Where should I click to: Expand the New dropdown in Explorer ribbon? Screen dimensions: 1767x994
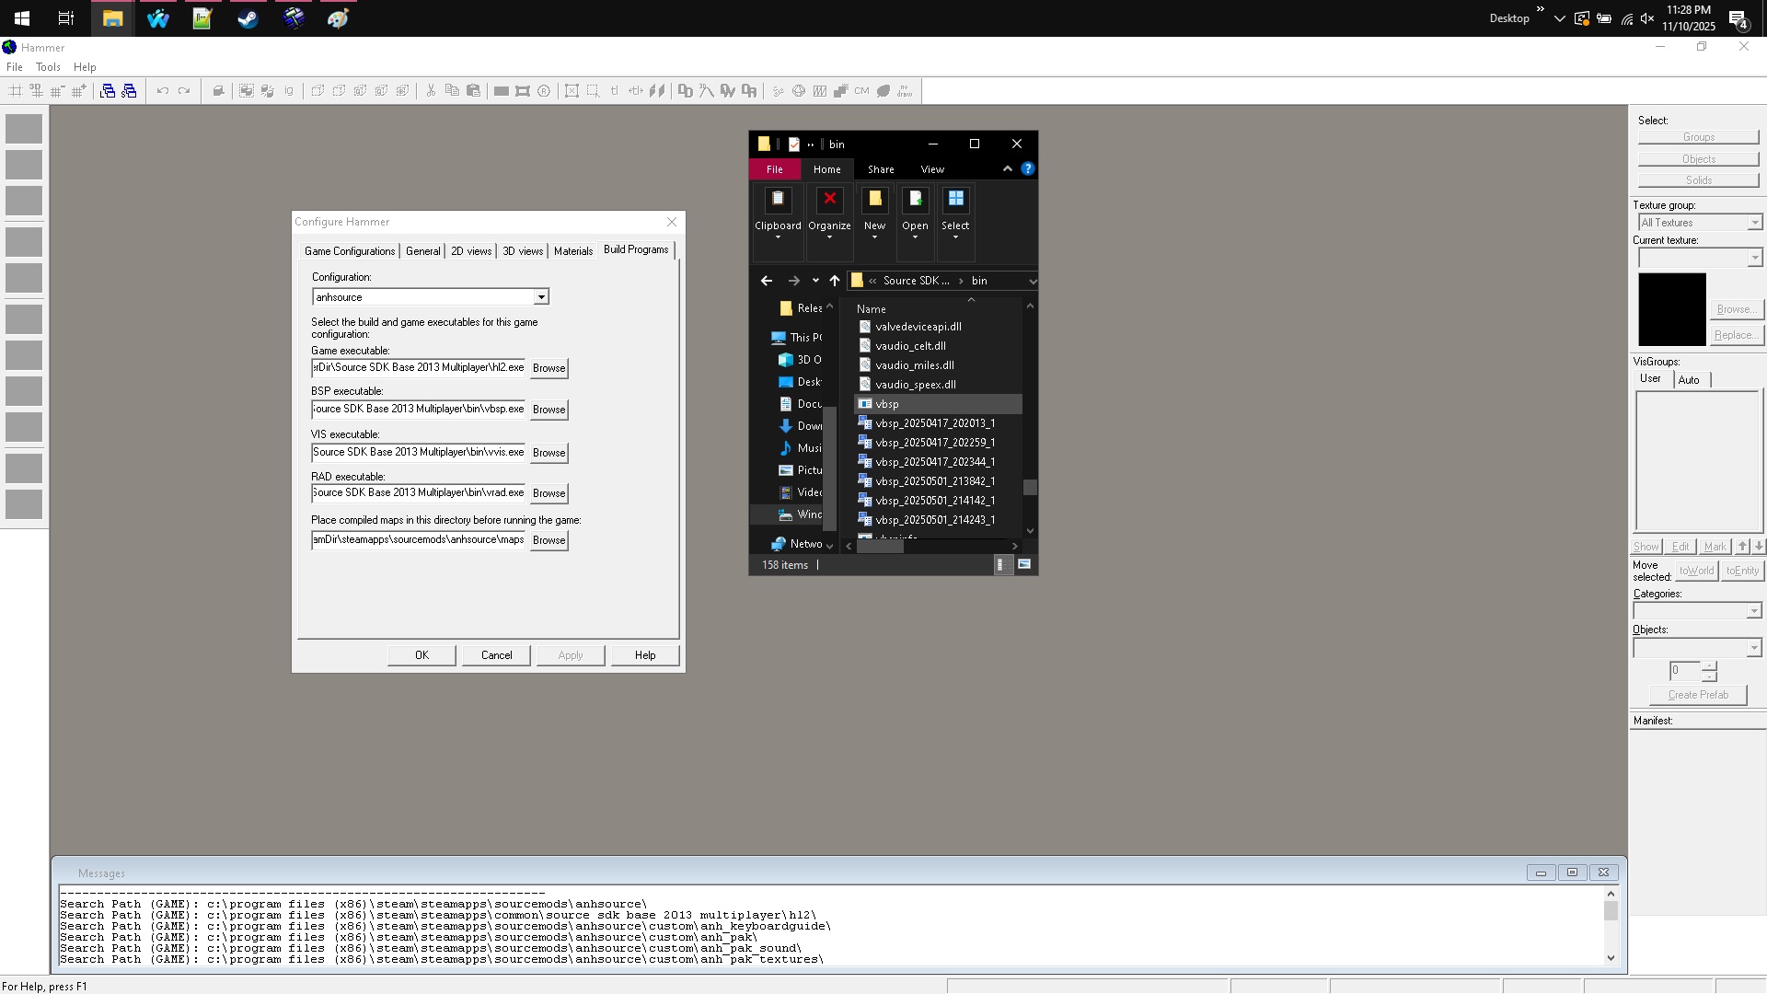[x=874, y=237]
